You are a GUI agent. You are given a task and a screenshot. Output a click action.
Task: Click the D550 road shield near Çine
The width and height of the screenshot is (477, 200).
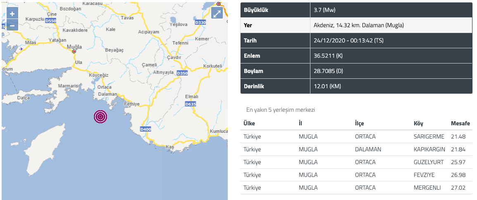pos(50,21)
